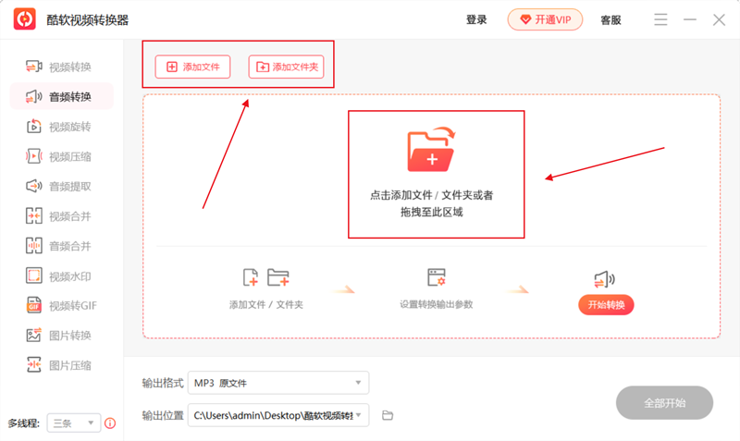
Task: Click the add-folder step icon
Action: coord(278,277)
